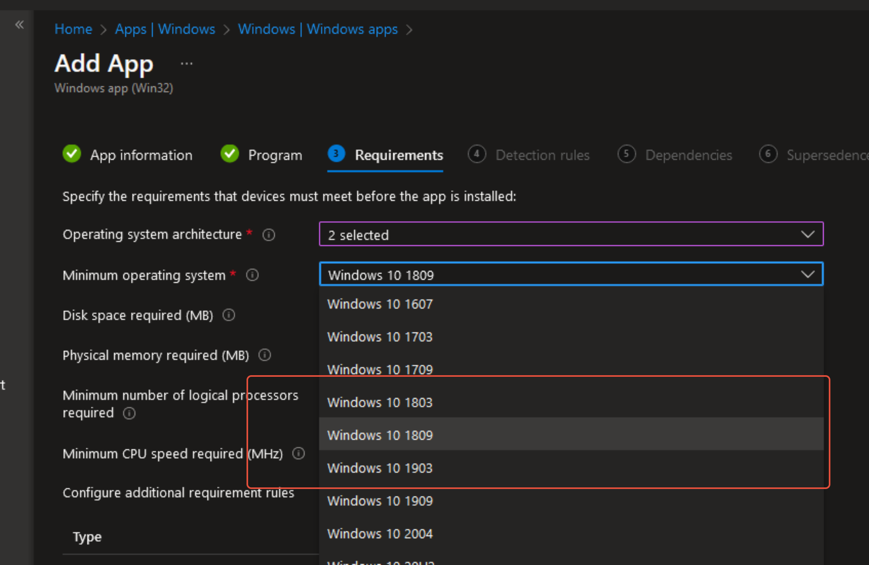
Task: Select Windows 10 1903 from list
Action: click(380, 468)
